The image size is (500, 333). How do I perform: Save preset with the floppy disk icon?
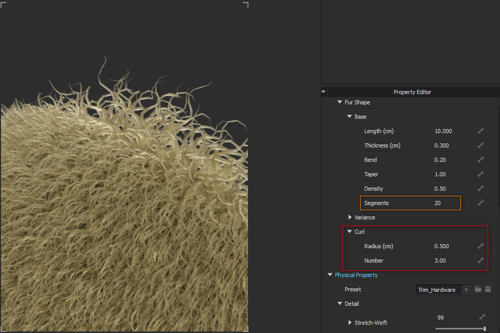point(488,289)
